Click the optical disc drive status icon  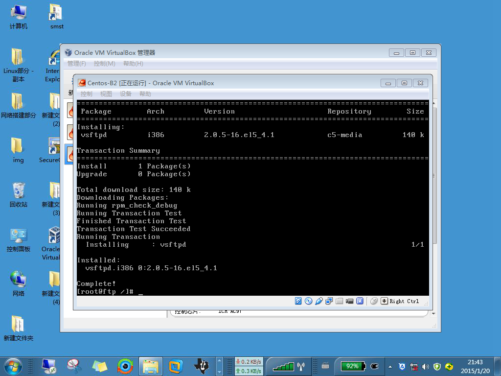(x=308, y=301)
